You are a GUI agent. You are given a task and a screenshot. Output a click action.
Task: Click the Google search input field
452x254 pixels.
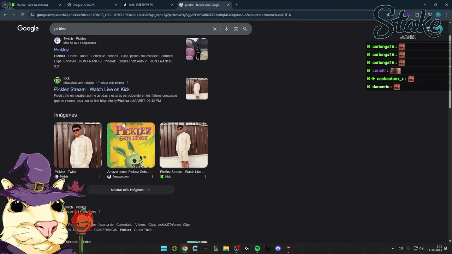pos(131,29)
